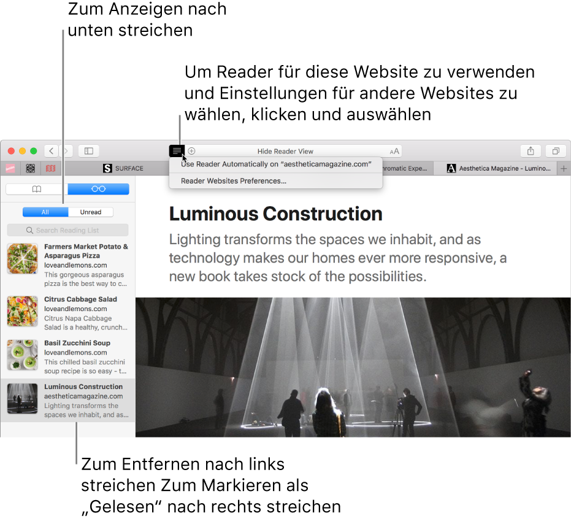Screen dimensions: 571x521
Task: Open Basil Zucchini Soup reading list item
Action: 67,357
